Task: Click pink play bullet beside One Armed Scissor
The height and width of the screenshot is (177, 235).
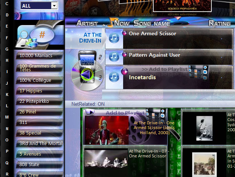Action: coord(125,33)
